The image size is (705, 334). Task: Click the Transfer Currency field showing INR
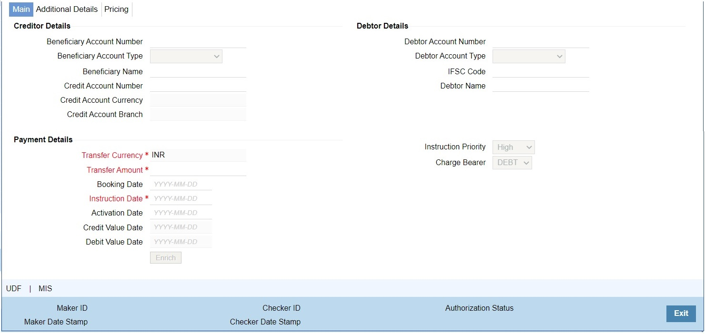tap(198, 155)
